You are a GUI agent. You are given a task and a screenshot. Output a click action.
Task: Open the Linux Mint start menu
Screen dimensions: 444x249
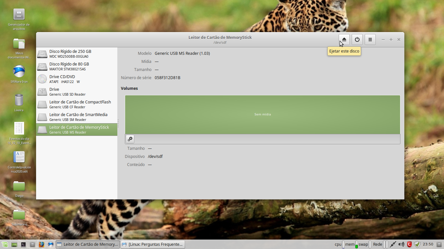point(5,244)
